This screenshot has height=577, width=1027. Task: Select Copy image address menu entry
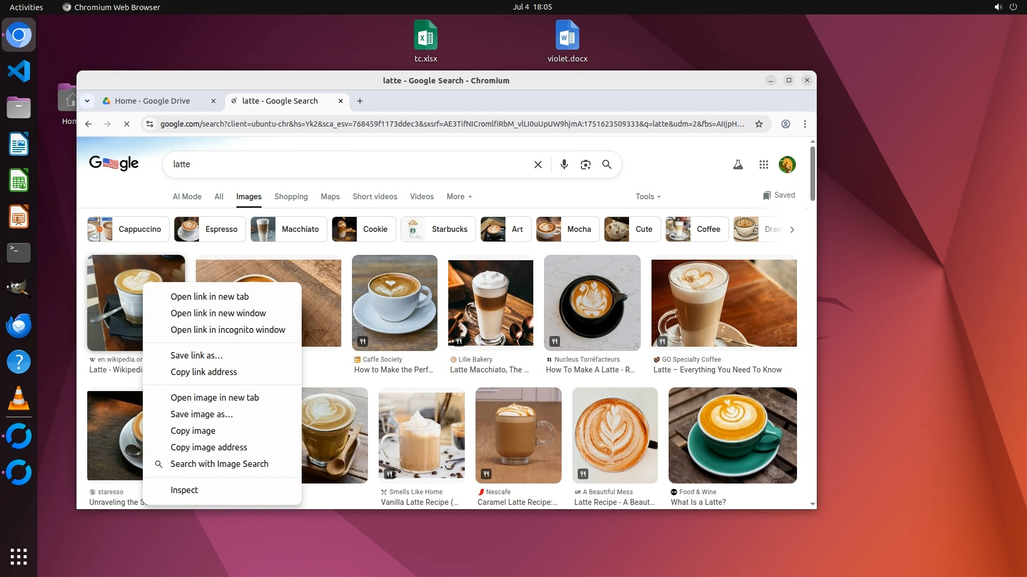[x=209, y=447]
